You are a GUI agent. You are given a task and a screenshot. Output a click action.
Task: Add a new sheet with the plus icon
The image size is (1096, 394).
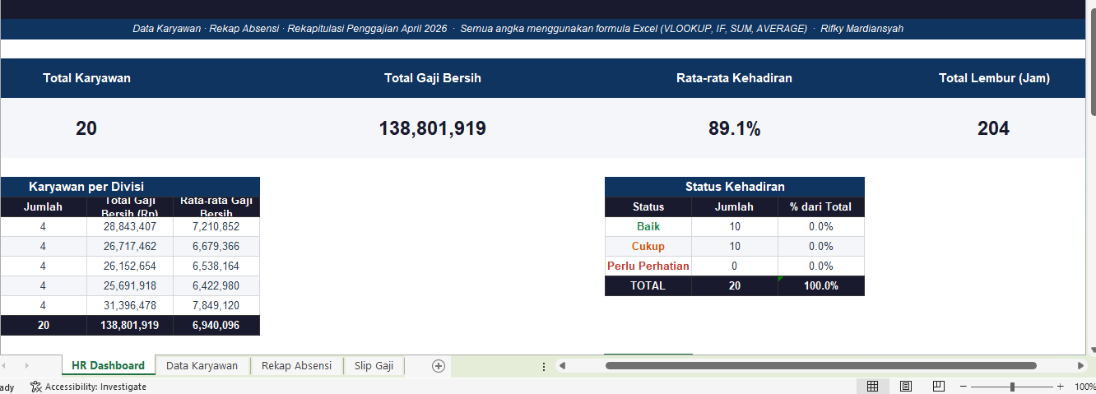pyautogui.click(x=439, y=366)
